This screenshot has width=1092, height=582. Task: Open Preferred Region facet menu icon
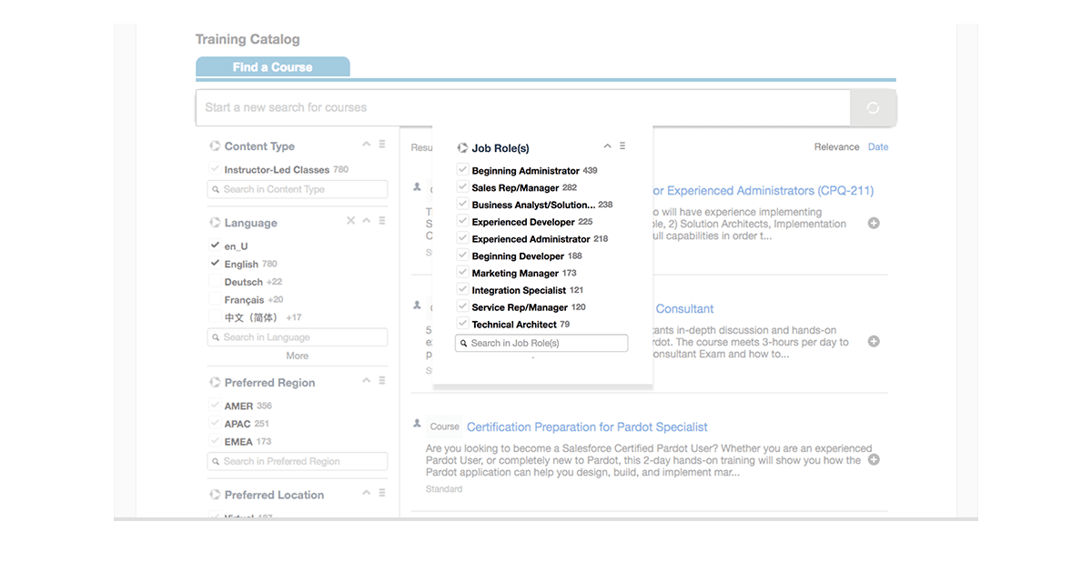382,381
